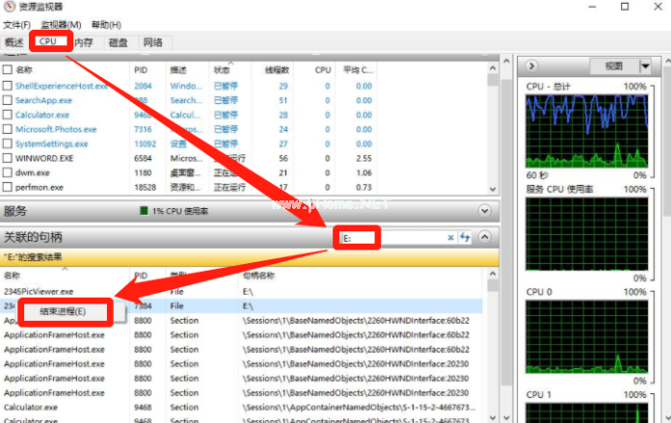
Task: Collapse the 关联的句柄 section chevron
Action: pos(484,237)
